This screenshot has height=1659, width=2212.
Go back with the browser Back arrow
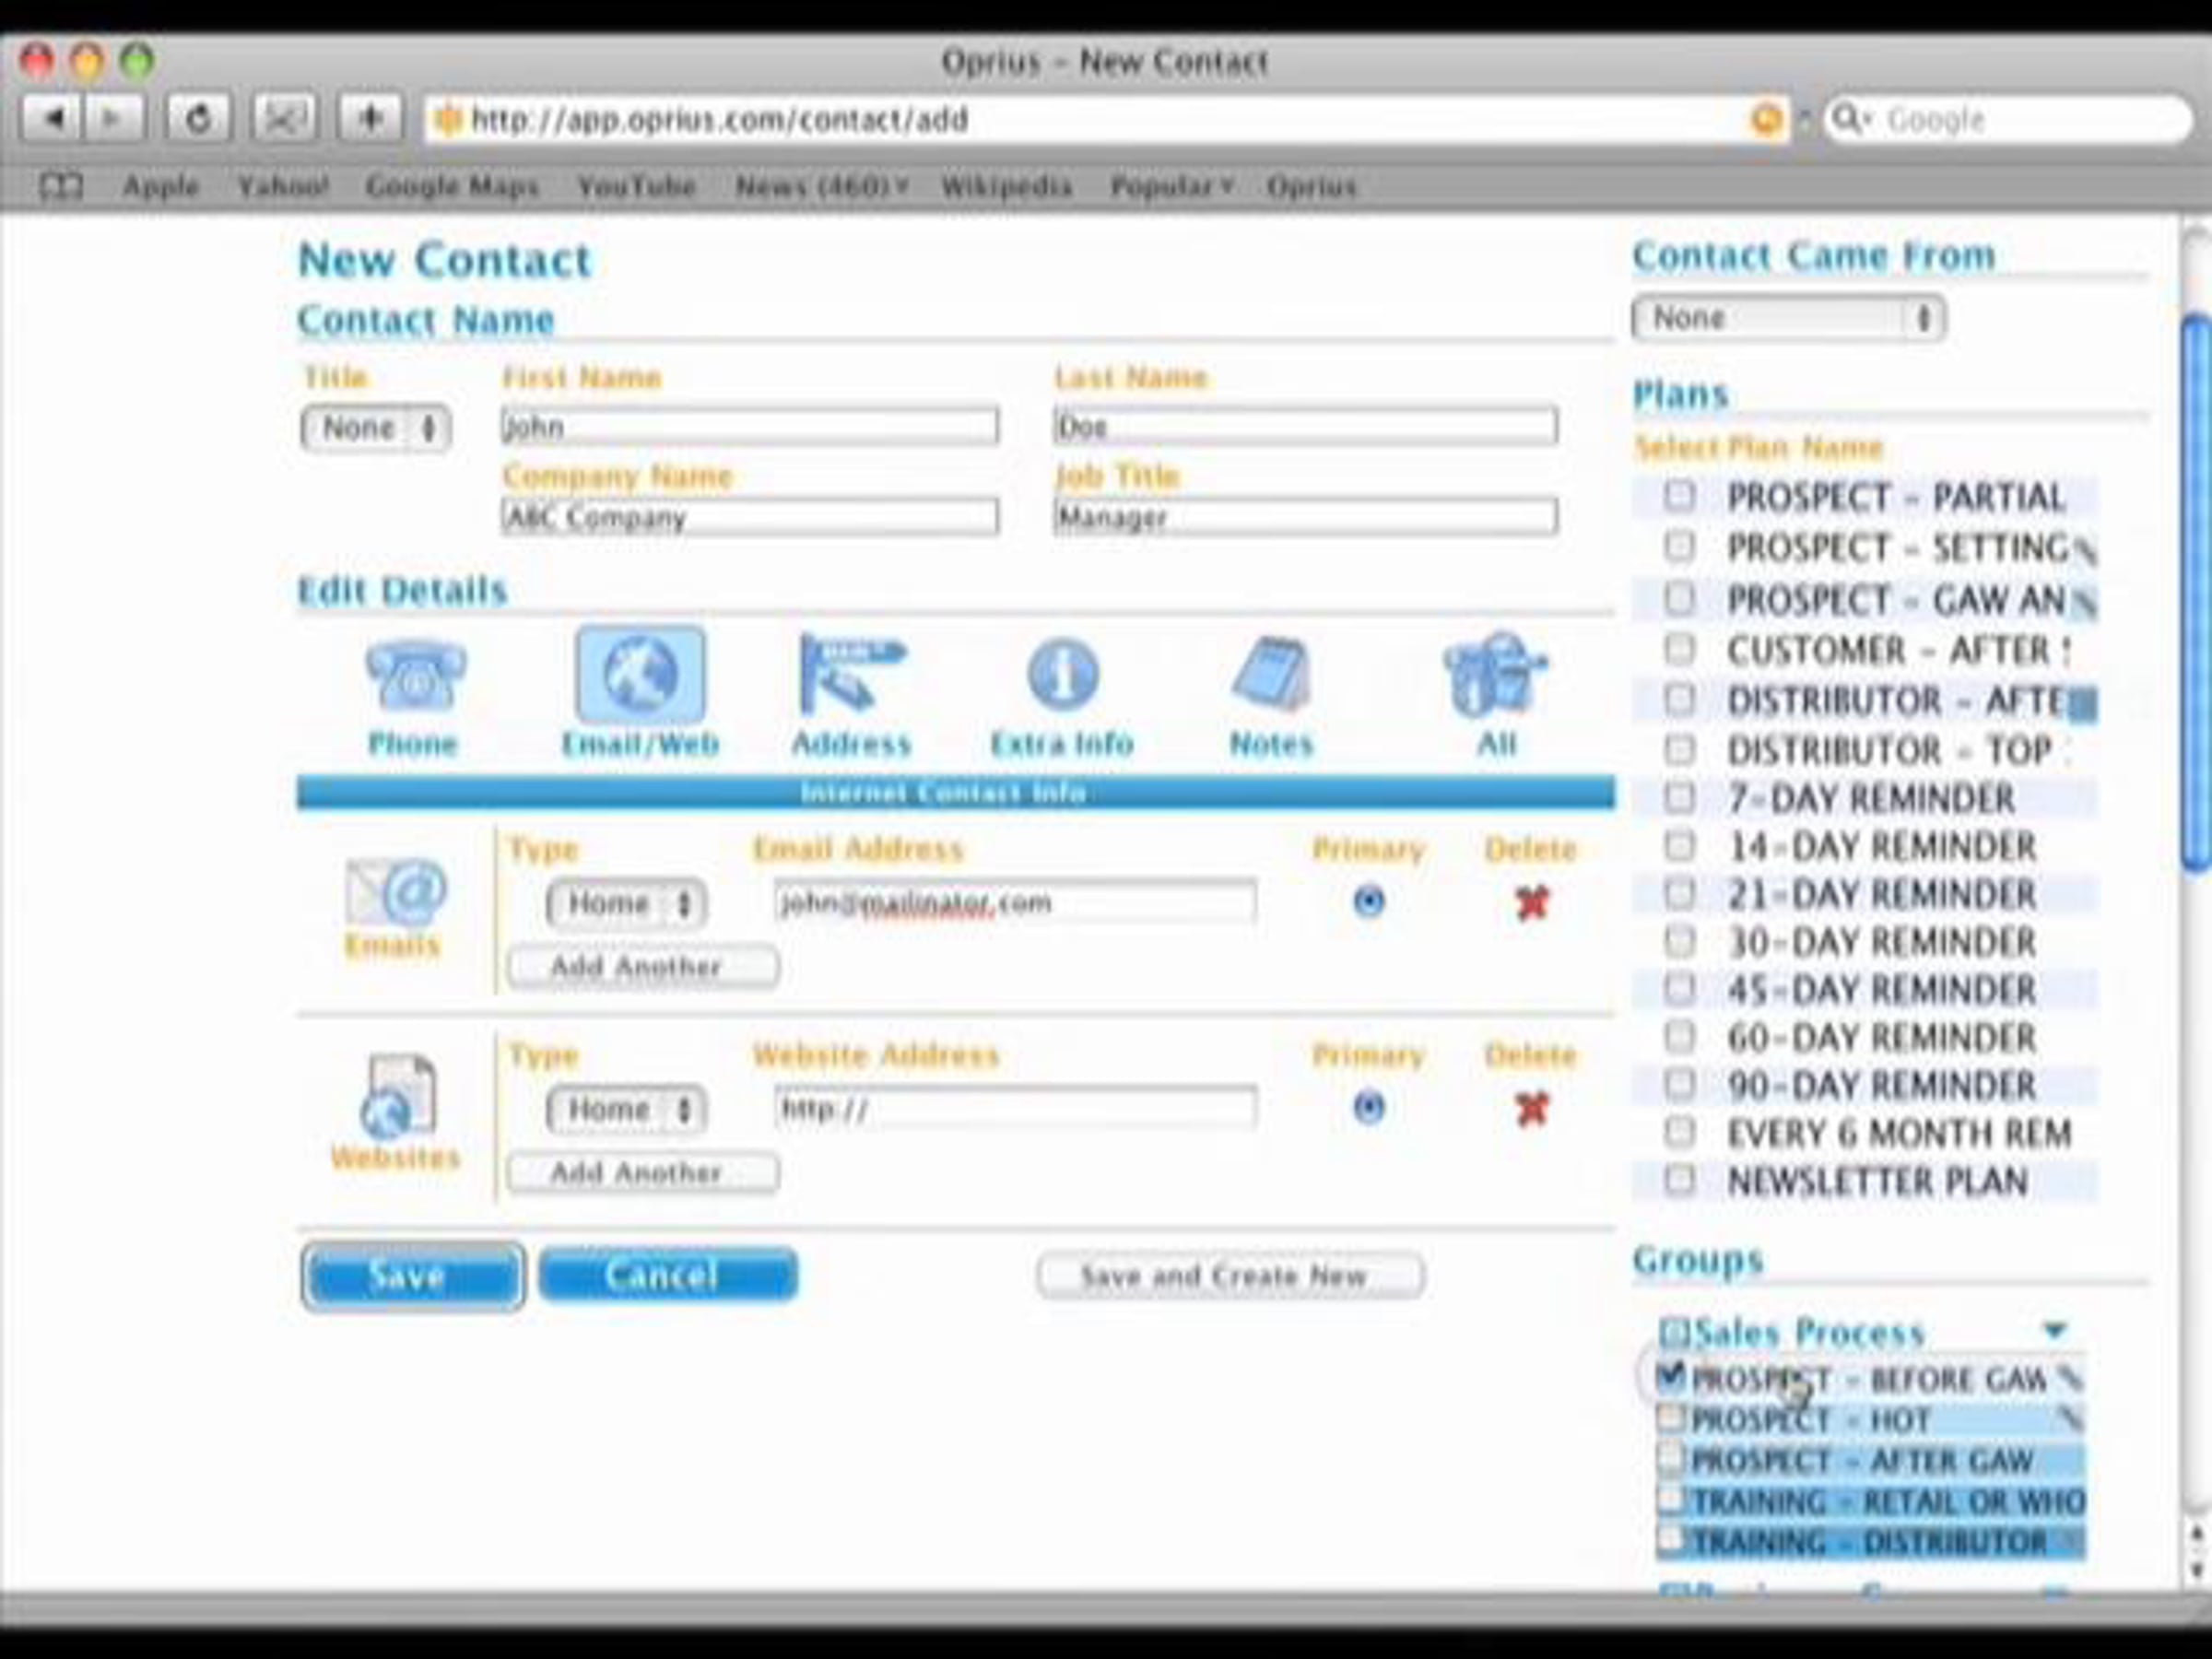tap(54, 119)
